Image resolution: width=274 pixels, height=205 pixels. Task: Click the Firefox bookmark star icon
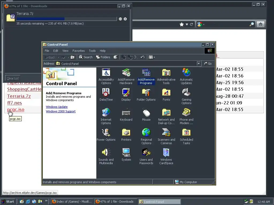182,24
